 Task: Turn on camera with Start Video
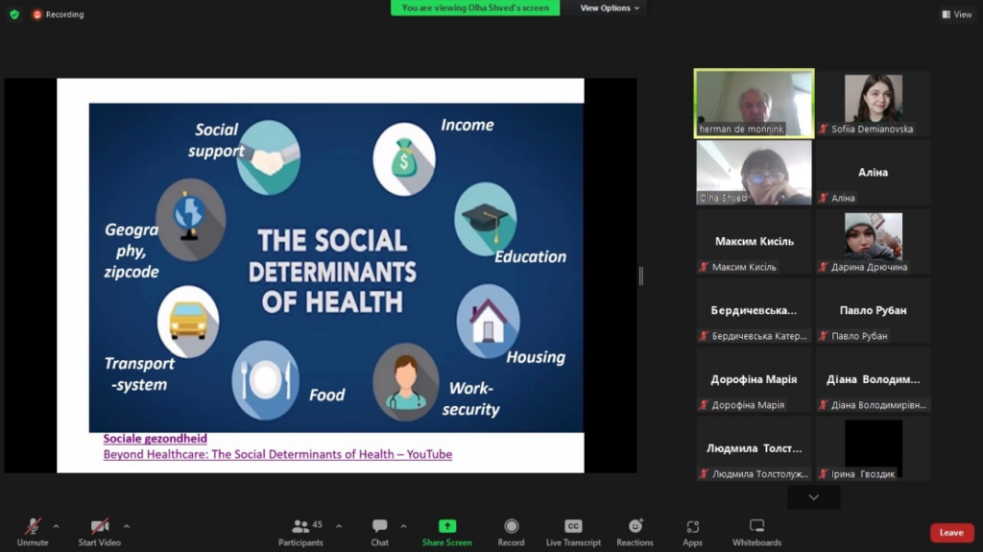coord(100,526)
